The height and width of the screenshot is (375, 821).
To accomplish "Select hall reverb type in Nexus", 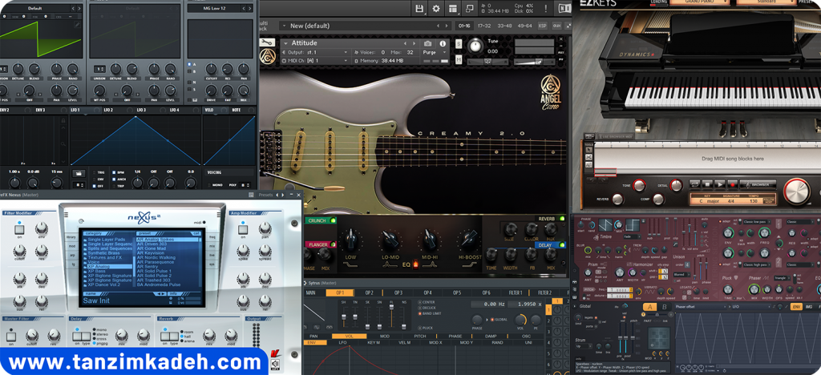I will coord(181,337).
